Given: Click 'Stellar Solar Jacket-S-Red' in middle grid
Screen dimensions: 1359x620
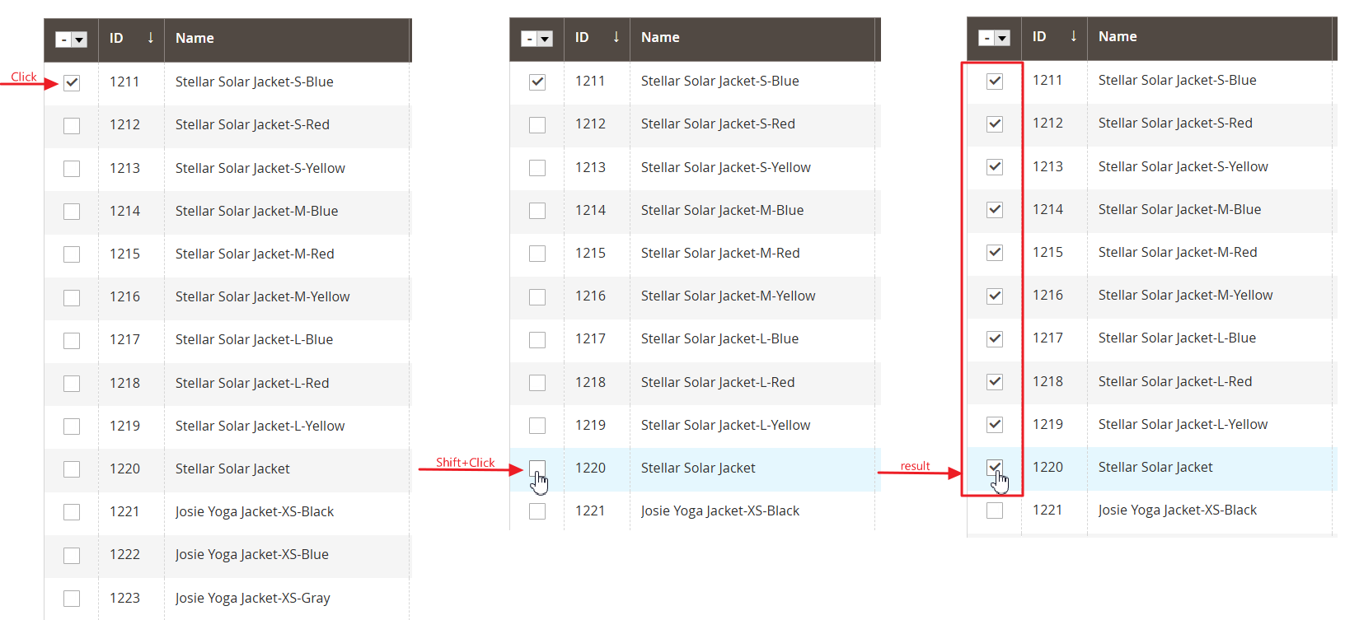Looking at the screenshot, I should point(718,124).
